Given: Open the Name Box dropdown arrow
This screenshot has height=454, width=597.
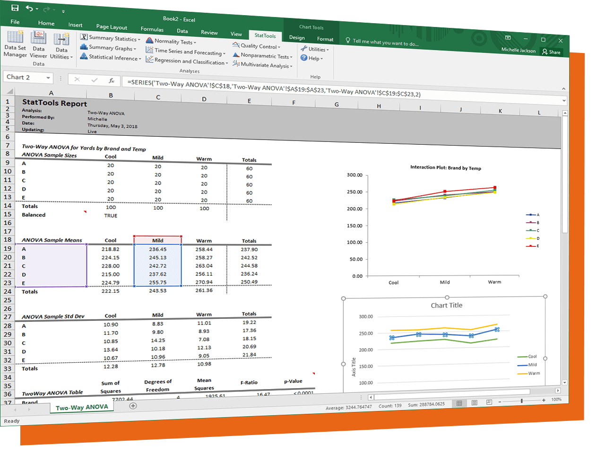Looking at the screenshot, I should tap(48, 78).
